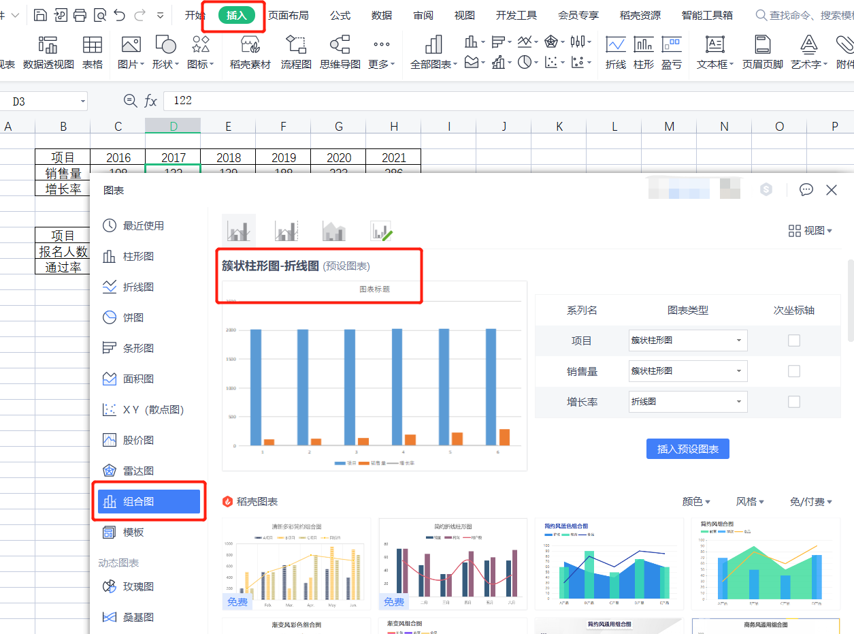
Task: Insert a 文本框 text box
Action: pos(715,52)
